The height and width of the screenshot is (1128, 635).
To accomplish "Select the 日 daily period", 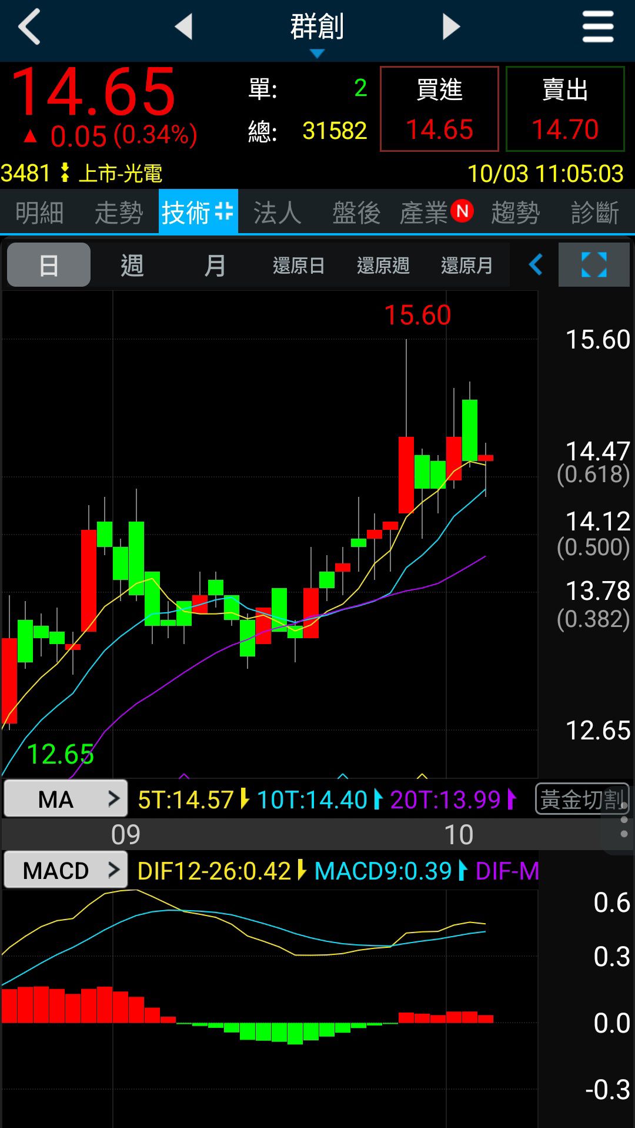I will [x=49, y=265].
